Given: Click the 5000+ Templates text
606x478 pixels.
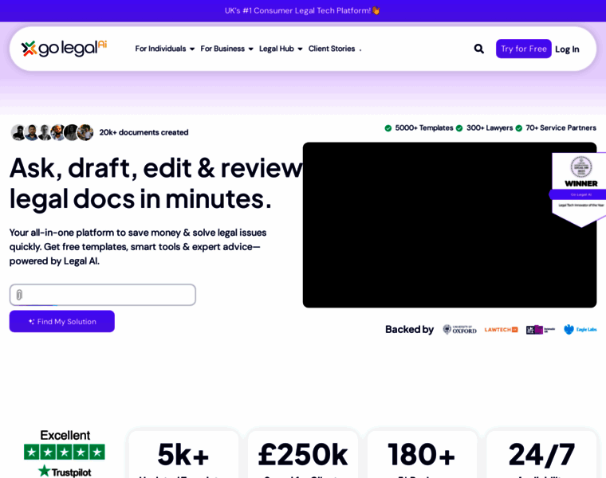Looking at the screenshot, I should coord(424,127).
